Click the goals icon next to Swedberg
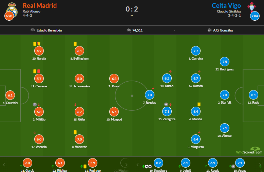The width and height of the screenshot is (264, 172). pos(148,166)
